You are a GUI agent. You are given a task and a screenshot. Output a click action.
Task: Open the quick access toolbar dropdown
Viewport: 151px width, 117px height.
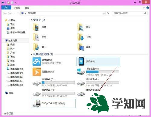tap(16, 3)
